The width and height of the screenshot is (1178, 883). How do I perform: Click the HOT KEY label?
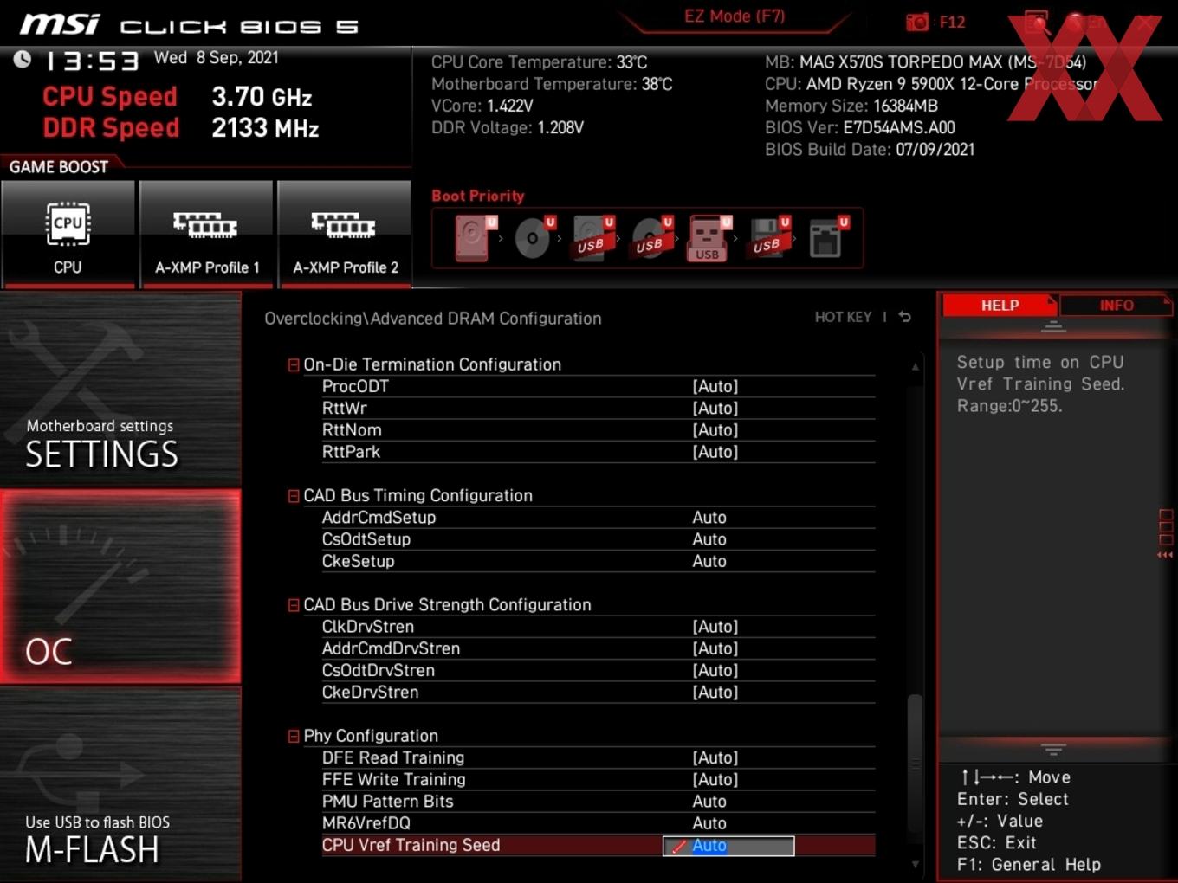843,317
